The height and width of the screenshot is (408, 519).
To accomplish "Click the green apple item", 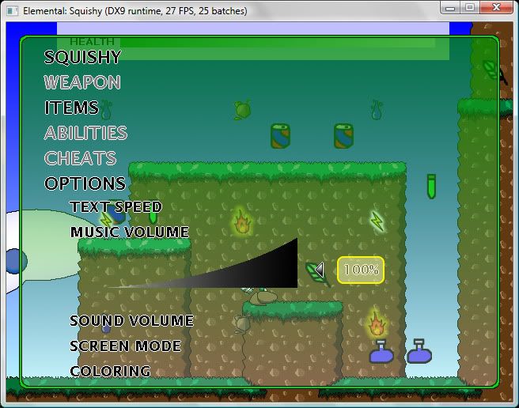I will click(x=243, y=110).
